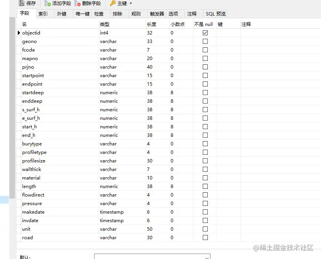This screenshot has width=321, height=259.
Task: Check Not null for prjno
Action: (205, 67)
